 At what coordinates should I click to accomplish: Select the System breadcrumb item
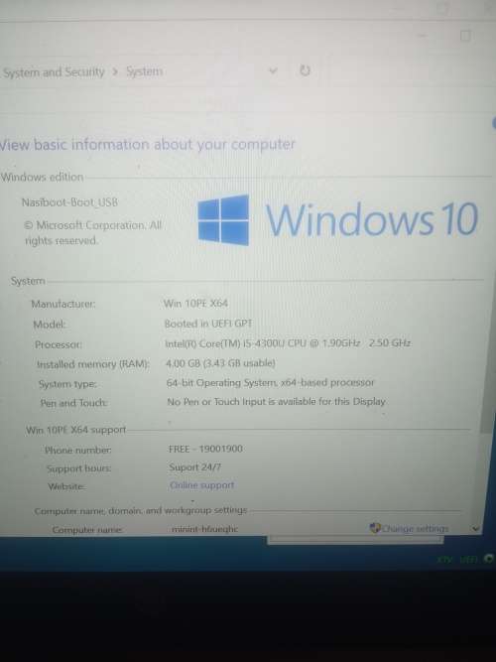point(145,71)
